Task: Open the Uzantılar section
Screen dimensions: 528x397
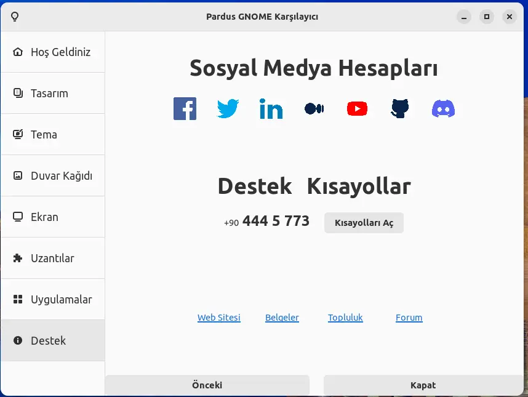Action: point(53,259)
